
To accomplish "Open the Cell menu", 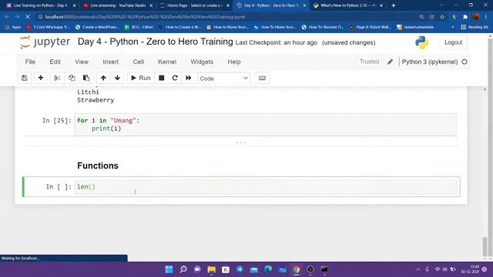I will click(139, 62).
